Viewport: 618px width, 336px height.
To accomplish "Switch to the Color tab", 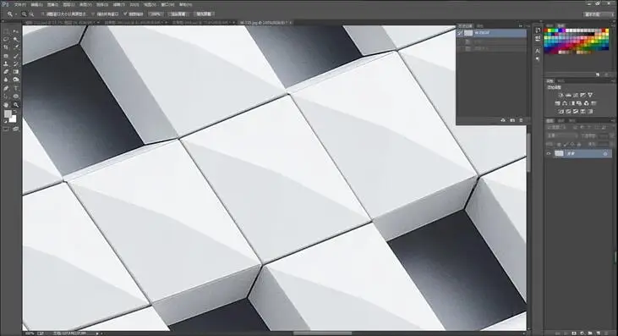I will pyautogui.click(x=550, y=25).
